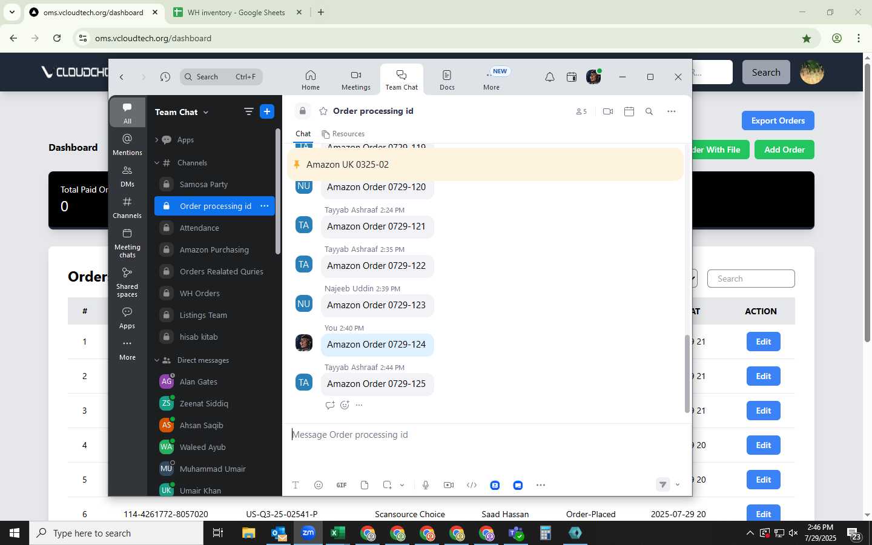Add reaction to the Amazon Order 0729-125 message
Screen dimensions: 872x545
345,405
